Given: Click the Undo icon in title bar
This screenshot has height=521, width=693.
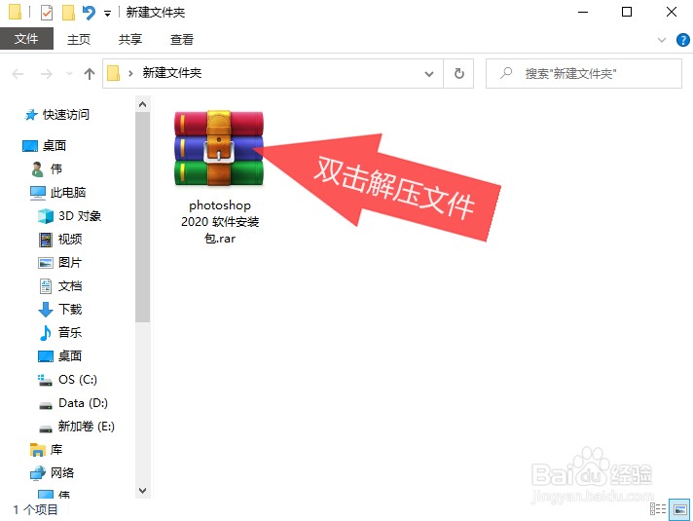Looking at the screenshot, I should tap(89, 13).
